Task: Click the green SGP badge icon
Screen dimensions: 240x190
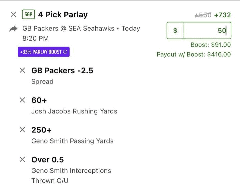Action: coord(28,15)
